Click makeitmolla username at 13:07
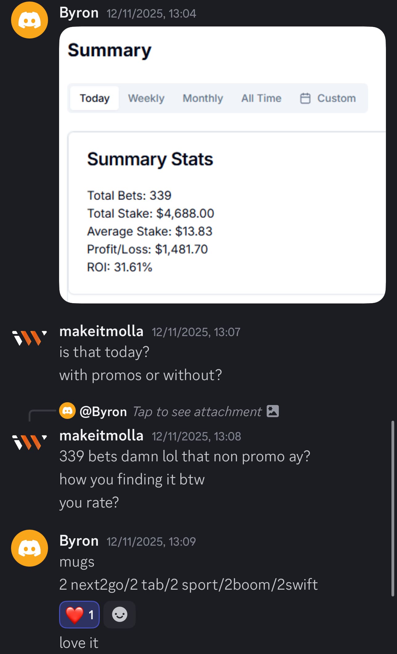397x654 pixels. click(101, 331)
